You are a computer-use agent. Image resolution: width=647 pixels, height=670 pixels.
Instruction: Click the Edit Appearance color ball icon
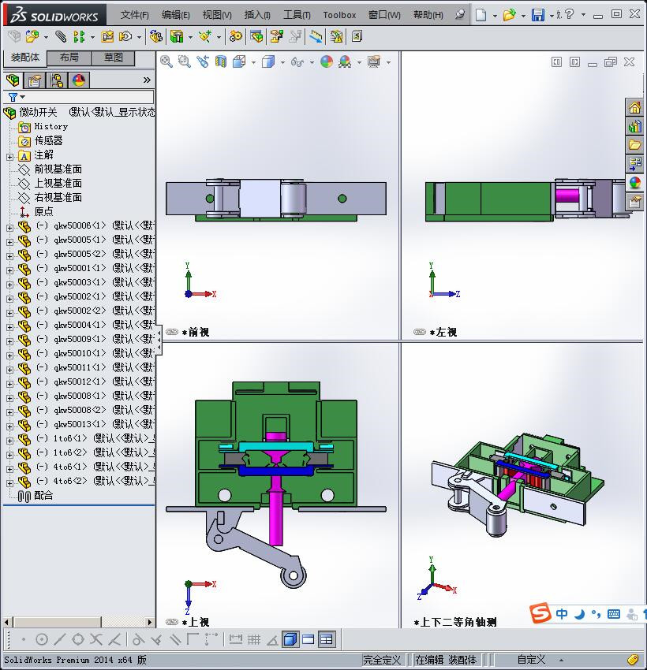(x=327, y=62)
